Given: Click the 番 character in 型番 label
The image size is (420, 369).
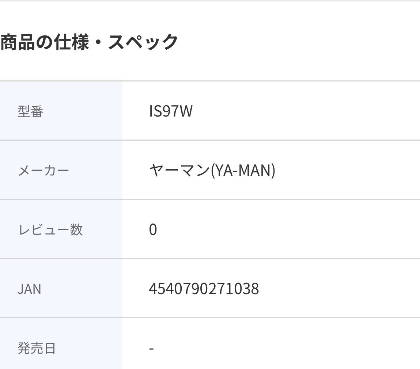Looking at the screenshot, I should [37, 111].
